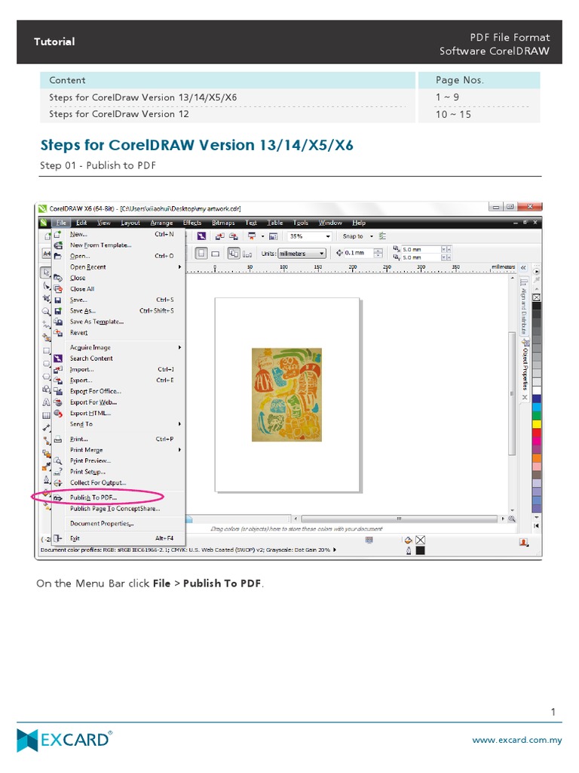The width and height of the screenshot is (579, 773).
Task: Select the Zoom tool in toolbox
Action: pyautogui.click(x=46, y=312)
